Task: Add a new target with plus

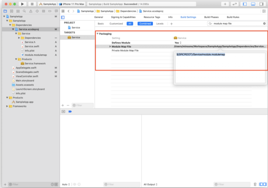Action: pos(63,105)
